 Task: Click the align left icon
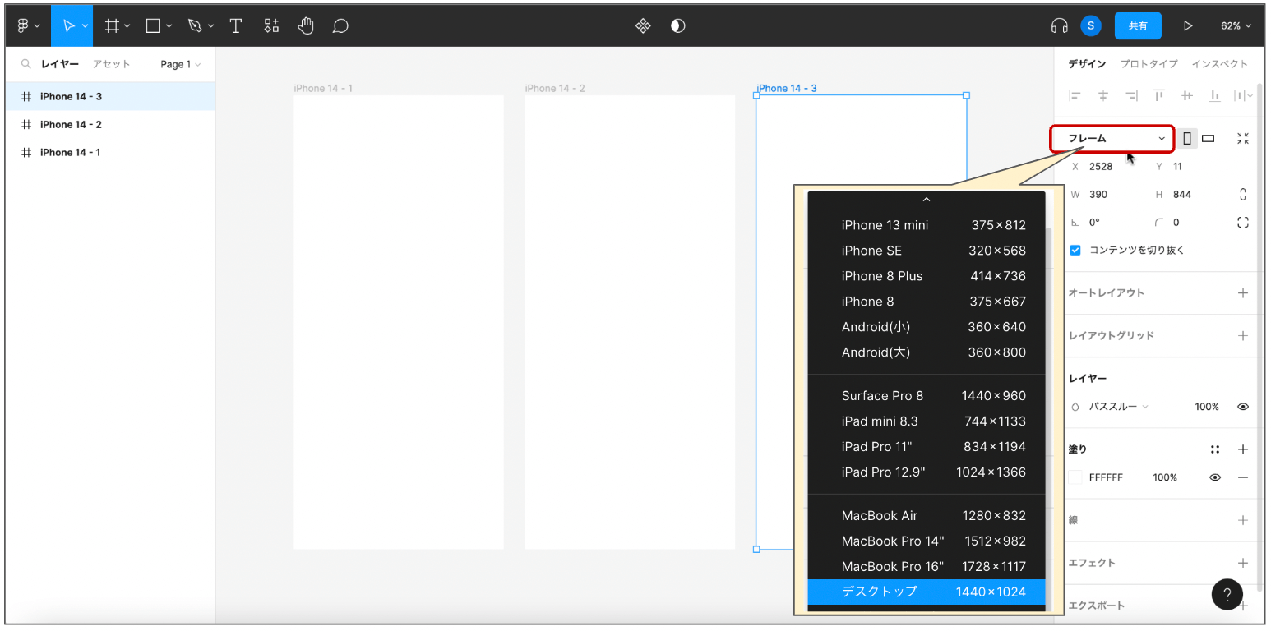(1075, 95)
